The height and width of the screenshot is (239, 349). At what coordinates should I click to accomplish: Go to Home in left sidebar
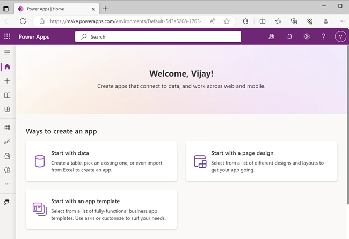7,66
